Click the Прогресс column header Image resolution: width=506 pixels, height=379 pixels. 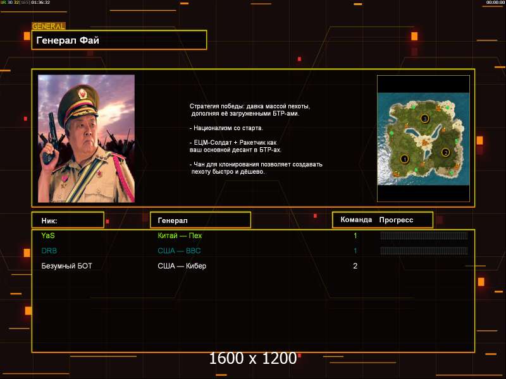tap(396, 220)
